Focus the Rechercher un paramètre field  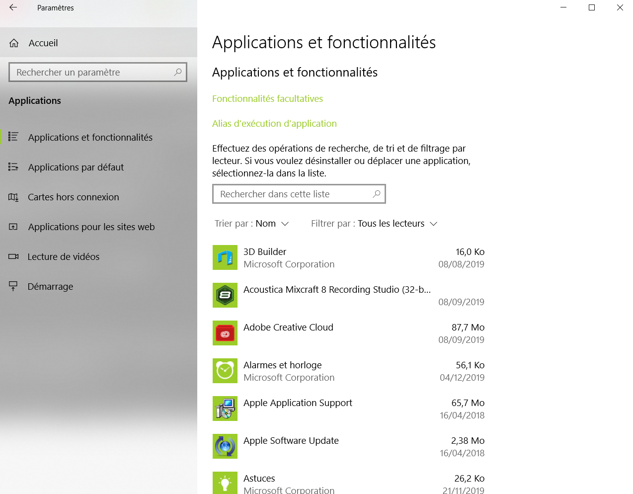coord(98,72)
